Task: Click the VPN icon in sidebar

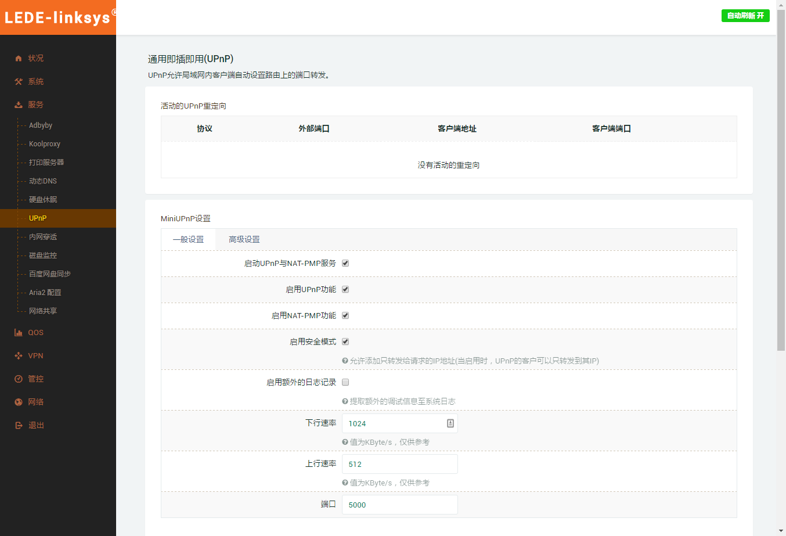Action: (19, 356)
